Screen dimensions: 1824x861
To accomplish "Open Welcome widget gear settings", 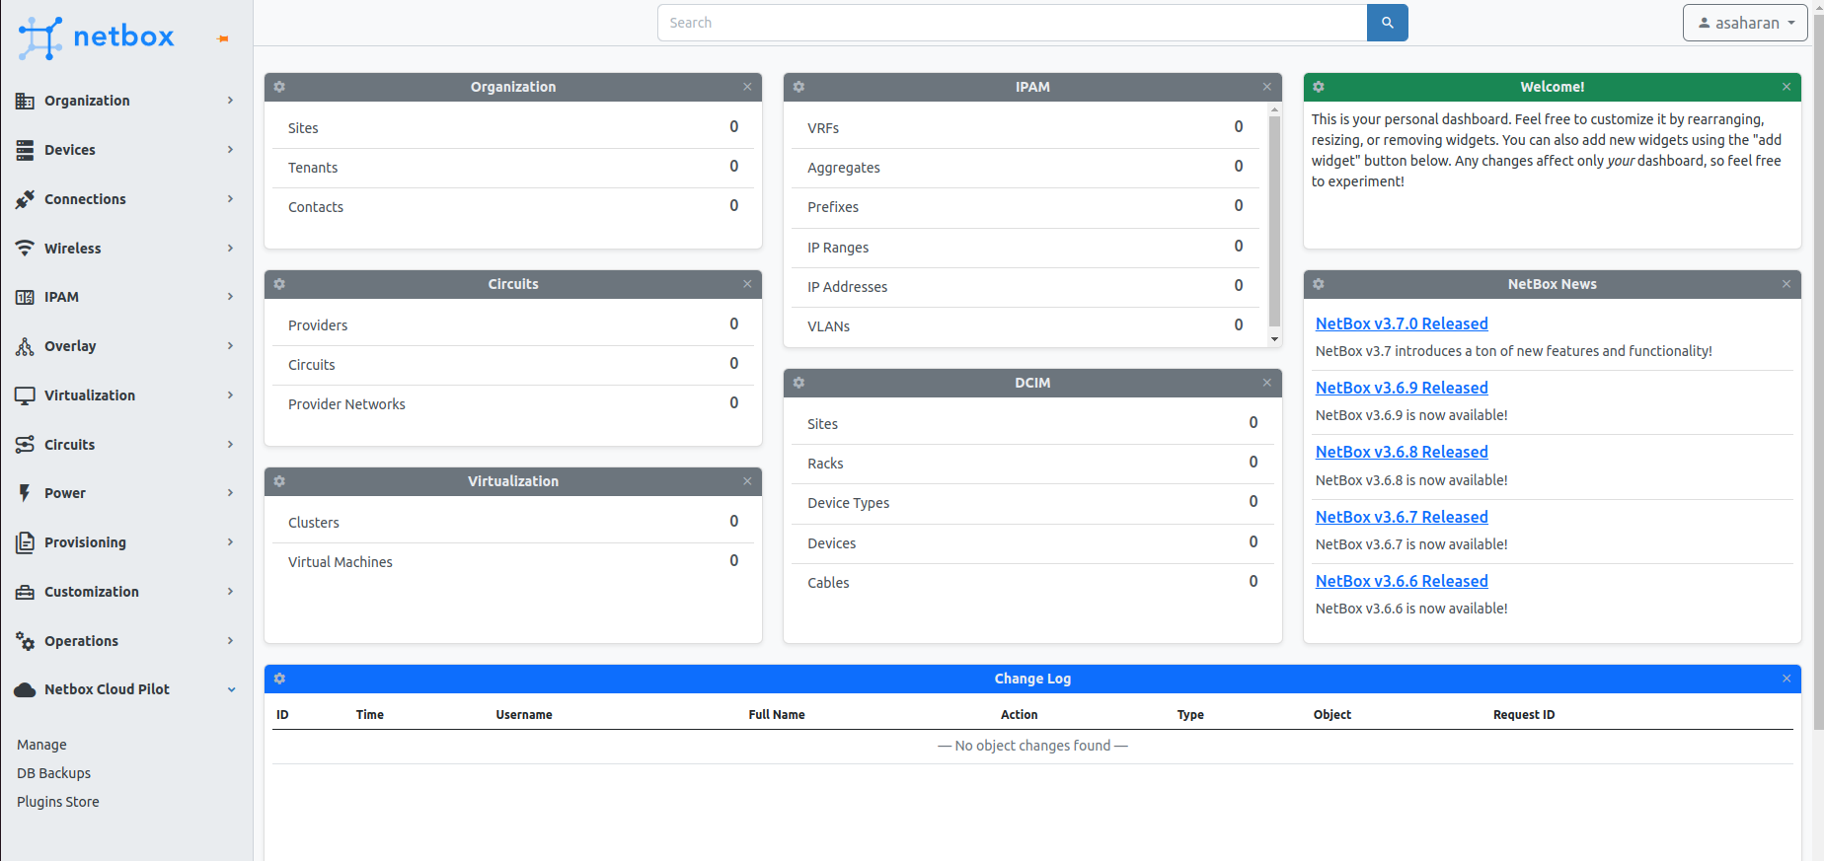I will click(x=1319, y=87).
